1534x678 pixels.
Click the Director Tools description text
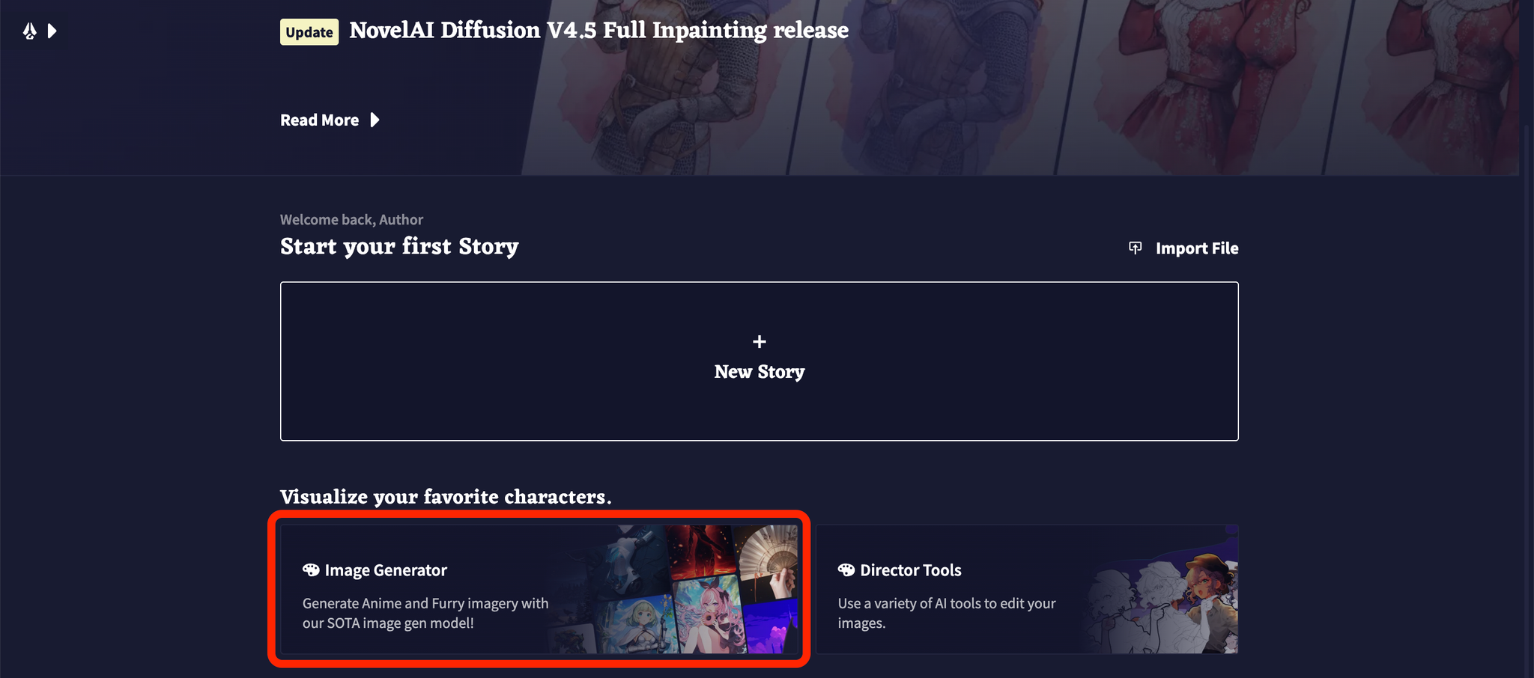[x=947, y=613]
